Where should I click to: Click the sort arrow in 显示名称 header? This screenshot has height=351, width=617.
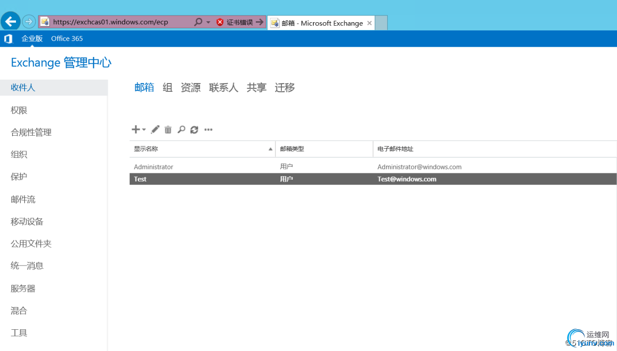tap(270, 149)
